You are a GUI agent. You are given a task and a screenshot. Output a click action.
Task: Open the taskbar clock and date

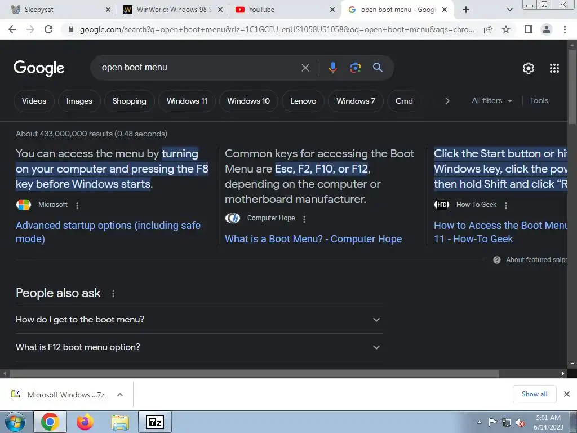pyautogui.click(x=548, y=422)
